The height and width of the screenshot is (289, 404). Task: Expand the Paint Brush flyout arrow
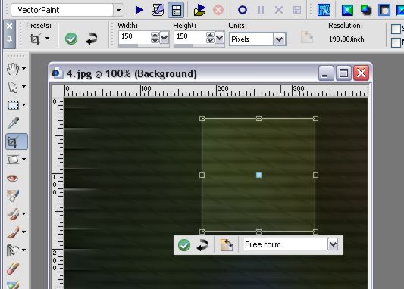pos(24,232)
